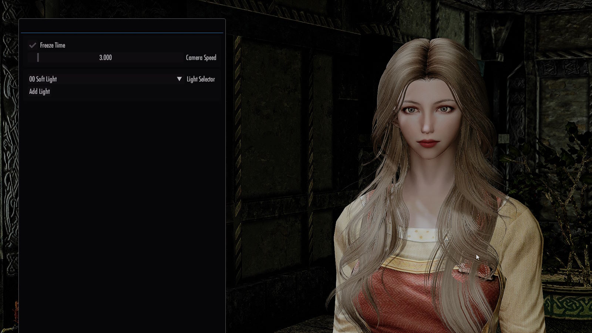Click the 3.000 camera speed value

pyautogui.click(x=105, y=57)
